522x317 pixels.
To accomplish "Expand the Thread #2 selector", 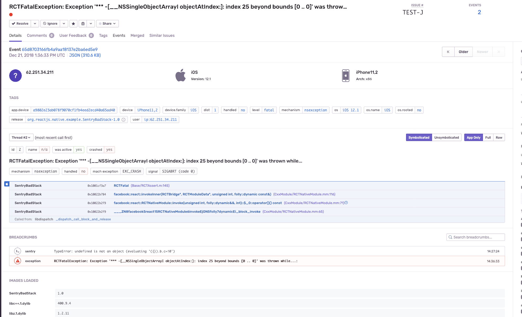I will (x=21, y=138).
